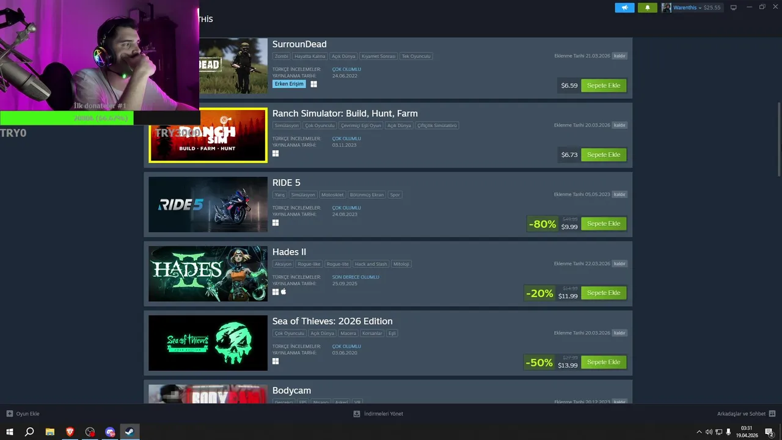This screenshot has width=782, height=440.
Task: Add Hades II to the cart
Action: click(604, 293)
